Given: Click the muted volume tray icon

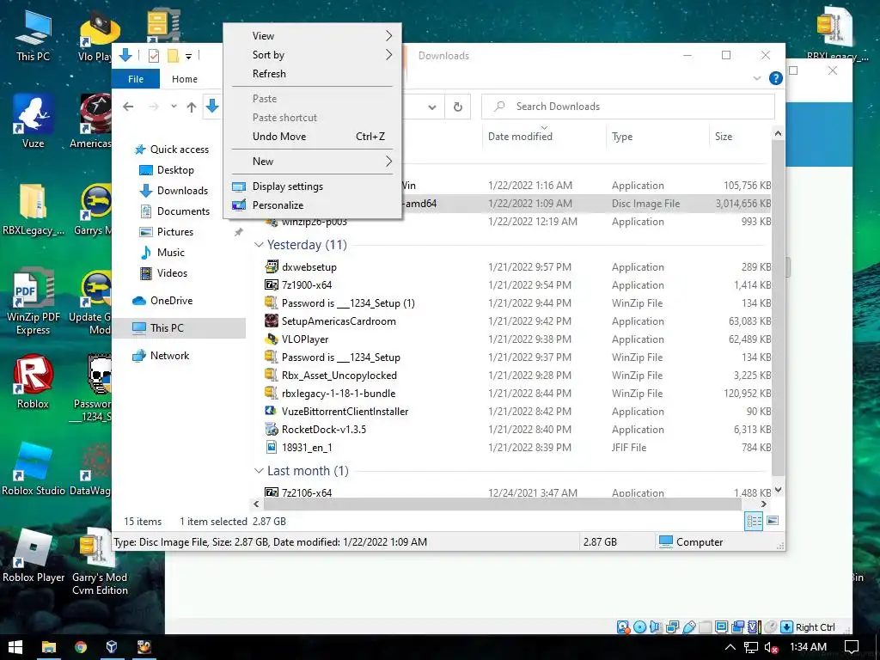Looking at the screenshot, I should tap(771, 647).
